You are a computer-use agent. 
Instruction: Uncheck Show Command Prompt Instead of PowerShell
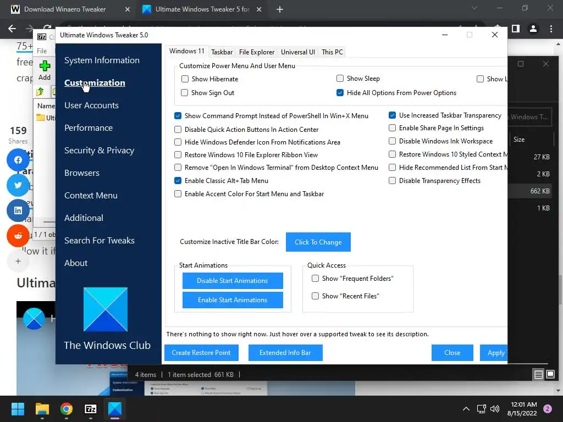point(178,115)
